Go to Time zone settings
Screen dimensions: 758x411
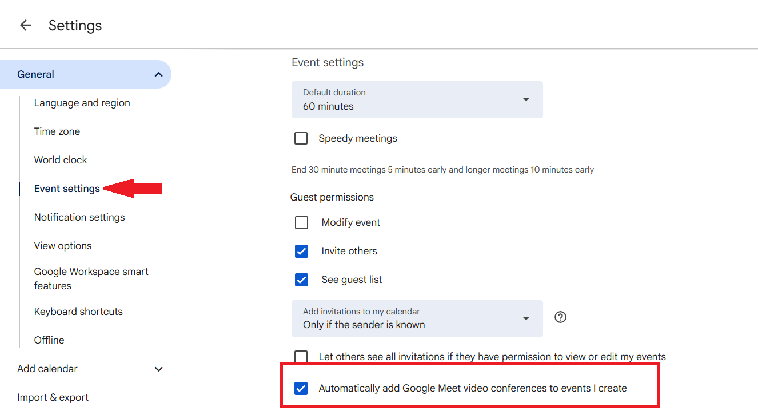[57, 131]
